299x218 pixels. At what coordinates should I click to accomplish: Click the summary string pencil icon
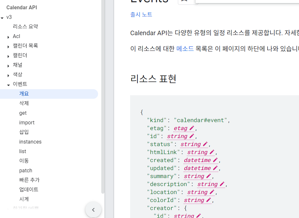click(x=209, y=176)
